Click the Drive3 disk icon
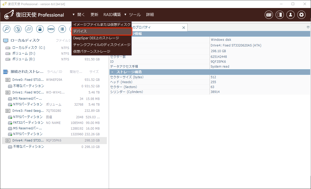Screen dimensions: 311x189 (8, 111)
